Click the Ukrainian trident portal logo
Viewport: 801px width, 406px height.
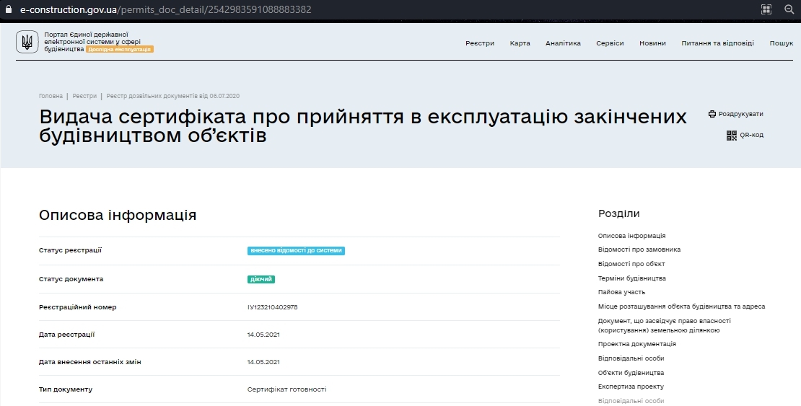(27, 42)
